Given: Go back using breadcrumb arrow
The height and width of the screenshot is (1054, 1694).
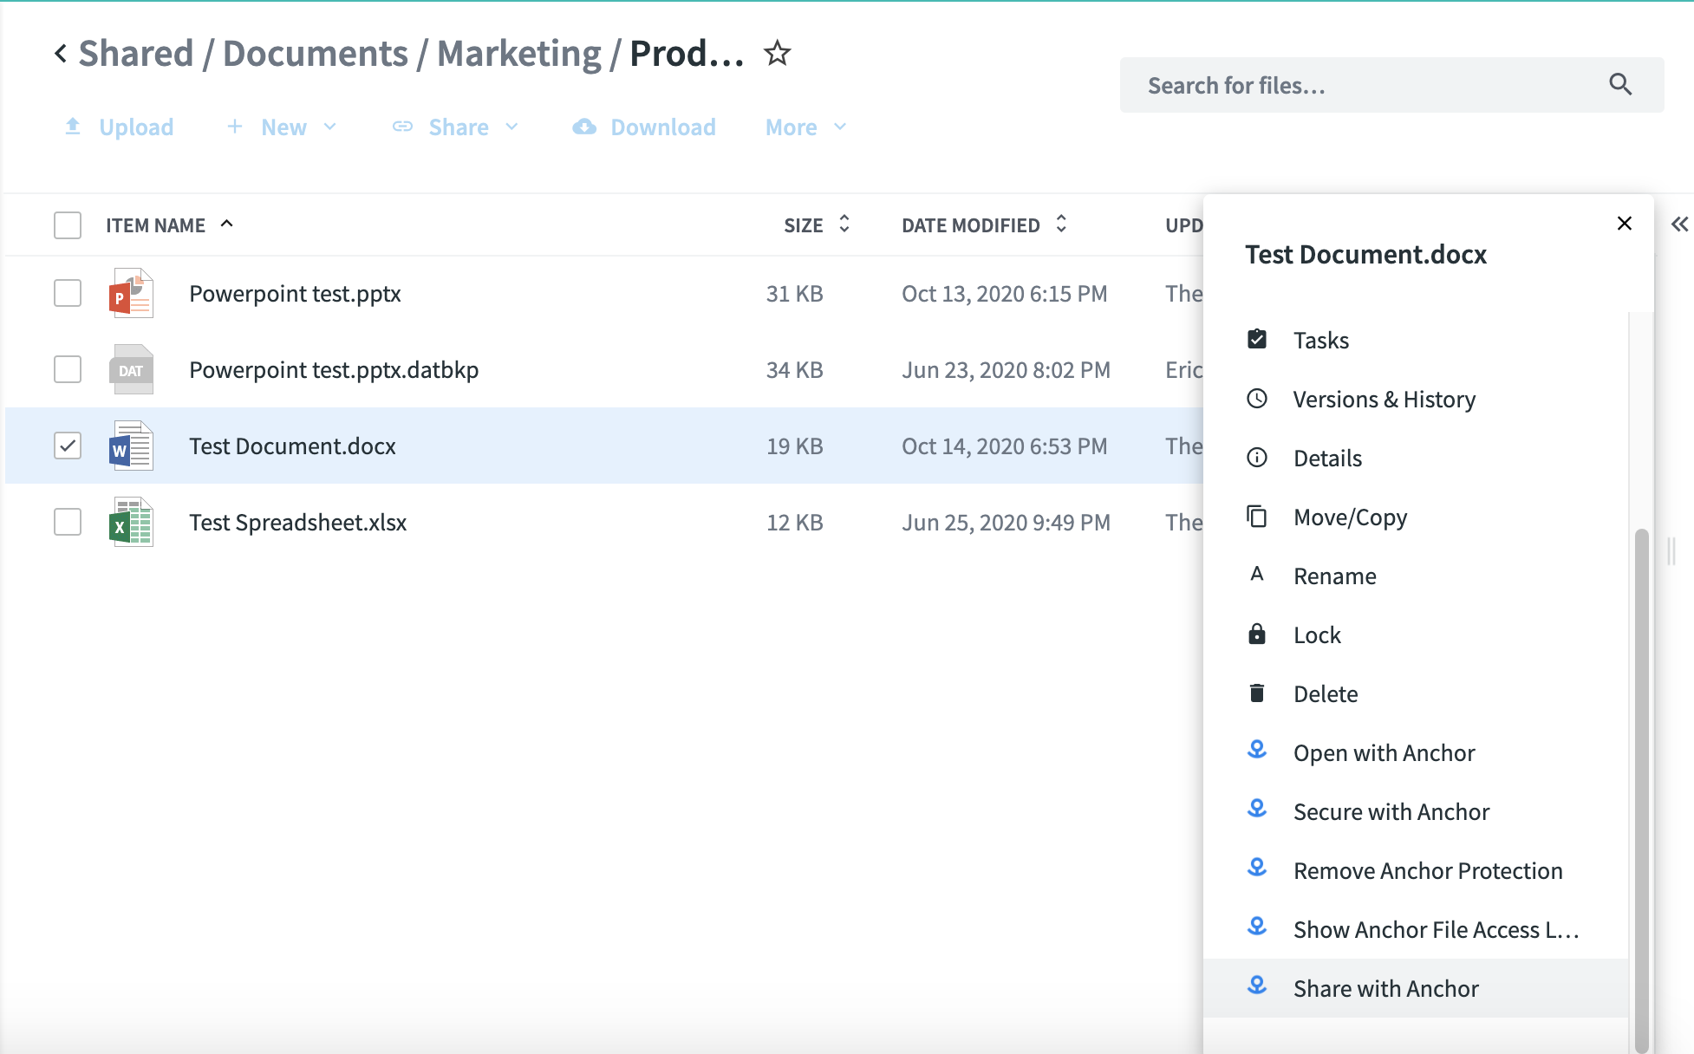Looking at the screenshot, I should [x=60, y=54].
